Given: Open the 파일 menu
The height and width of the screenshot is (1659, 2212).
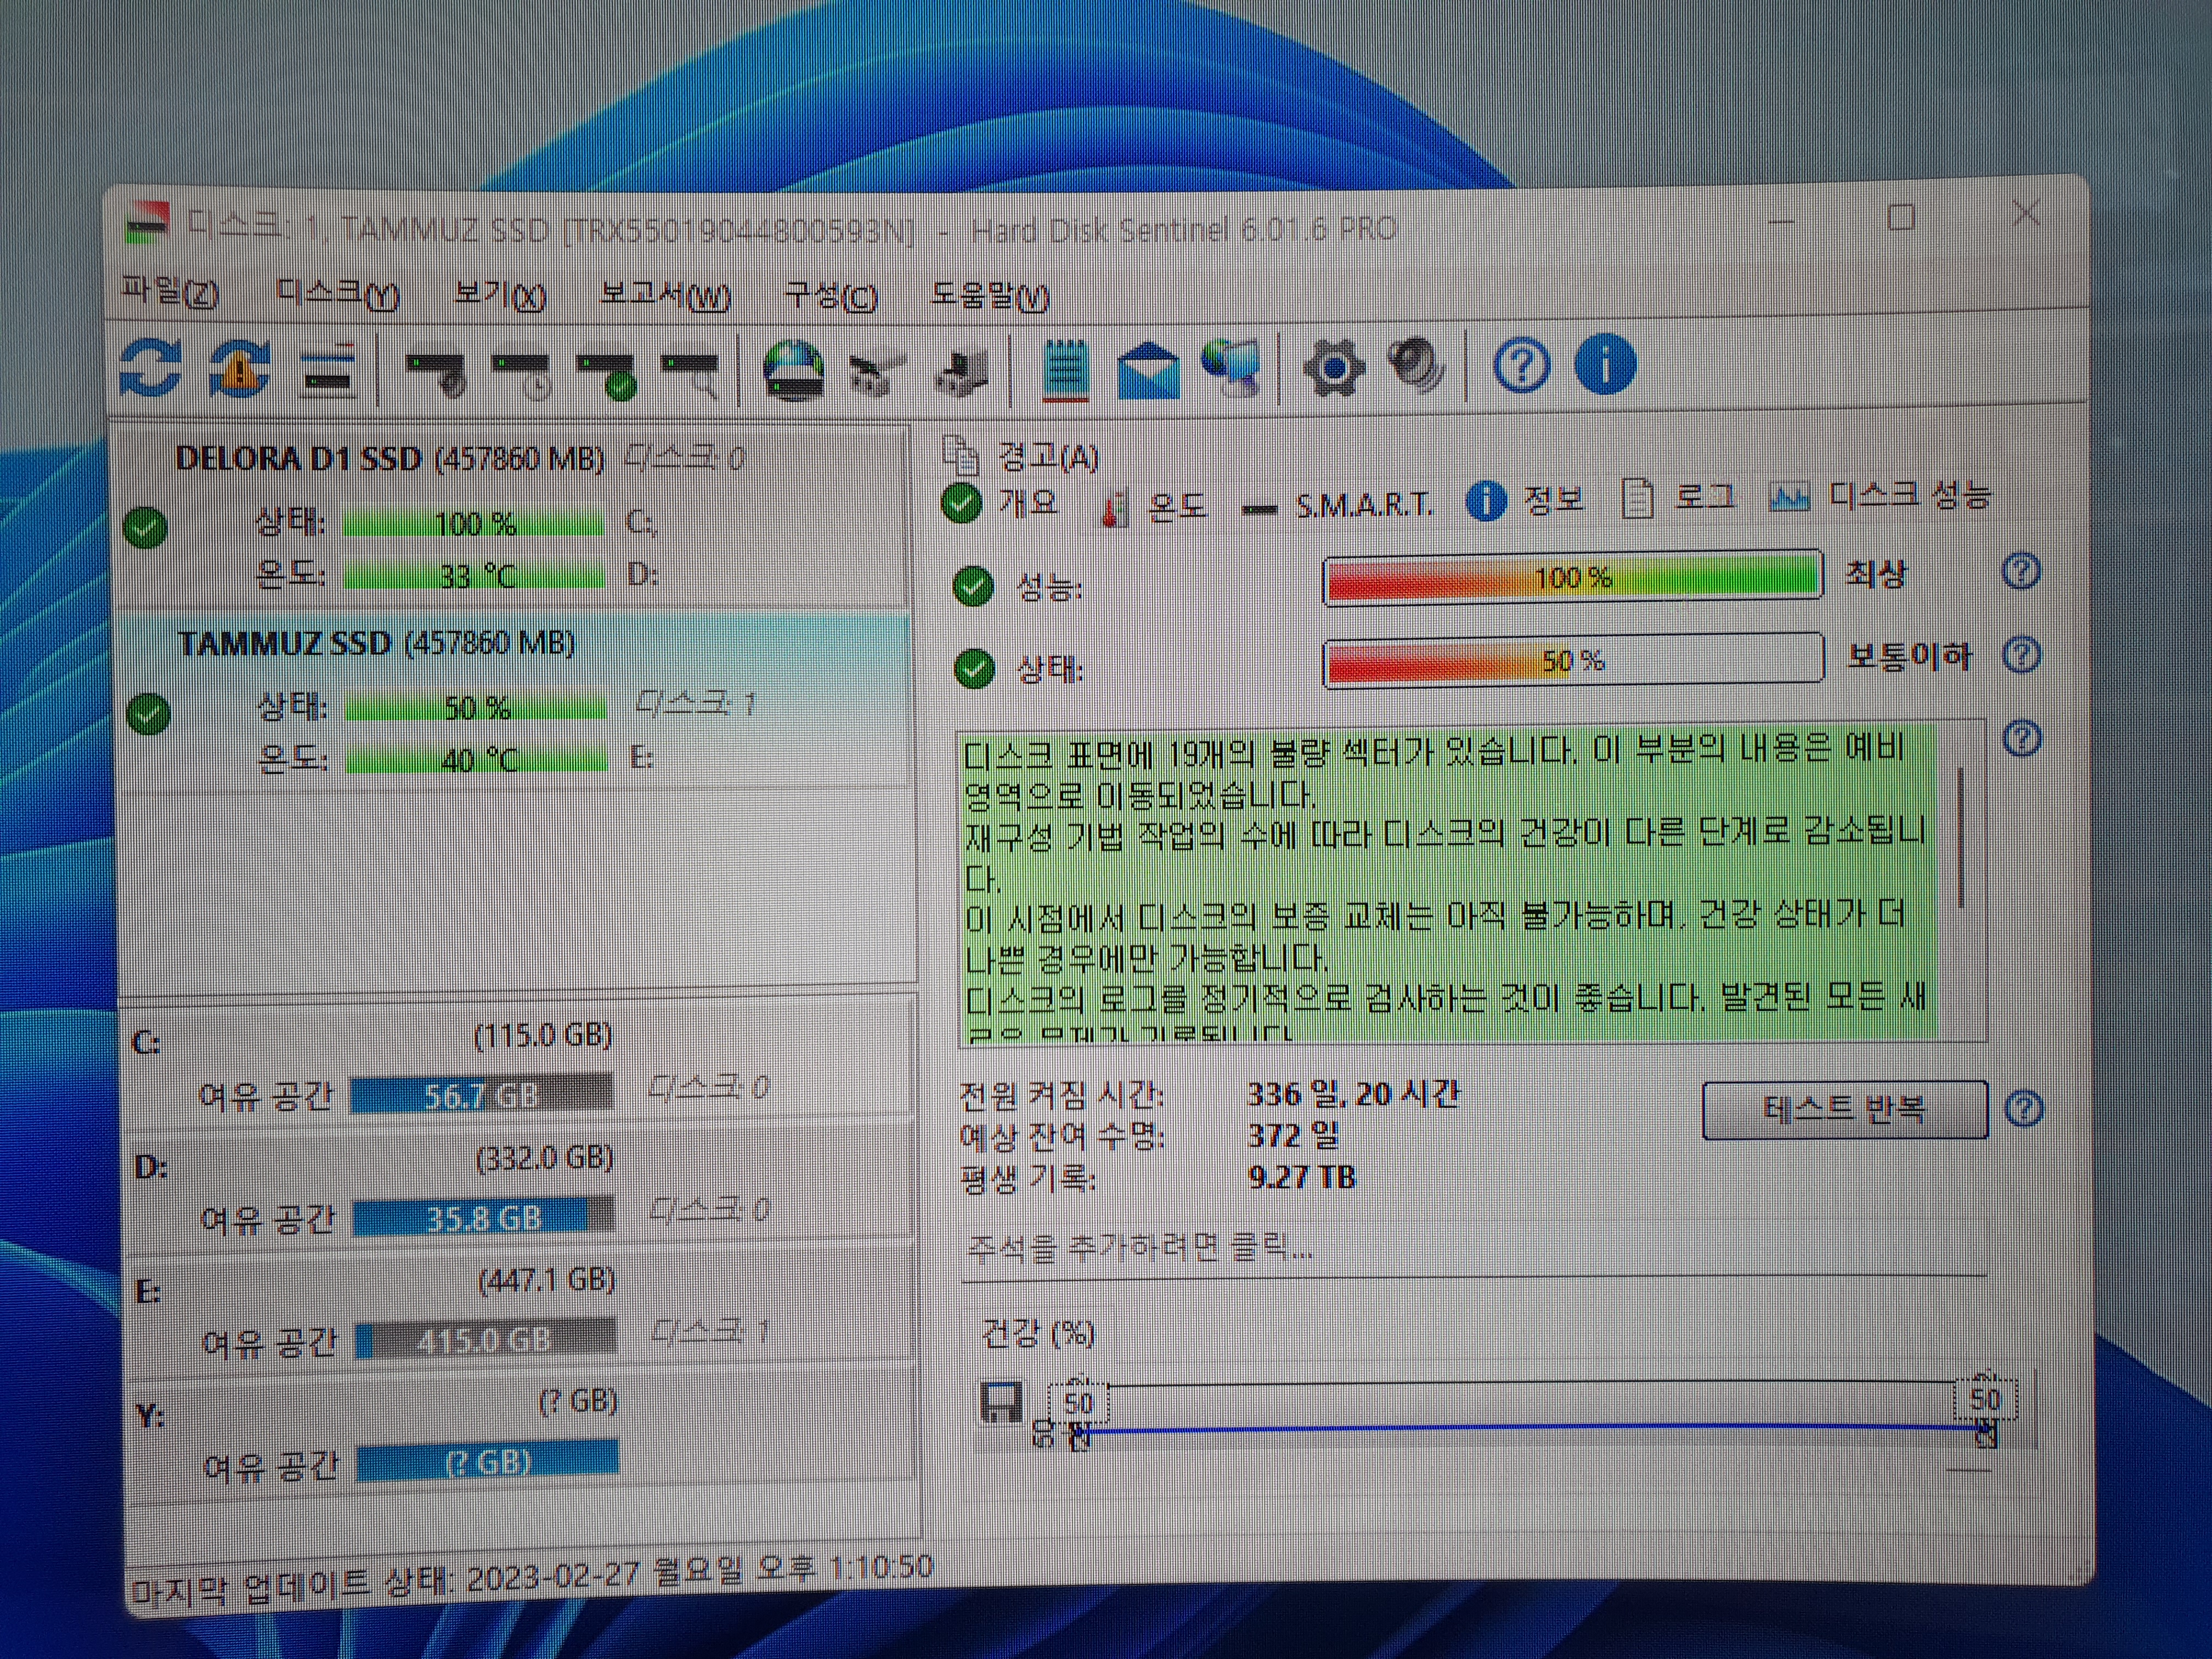Looking at the screenshot, I should tap(170, 291).
